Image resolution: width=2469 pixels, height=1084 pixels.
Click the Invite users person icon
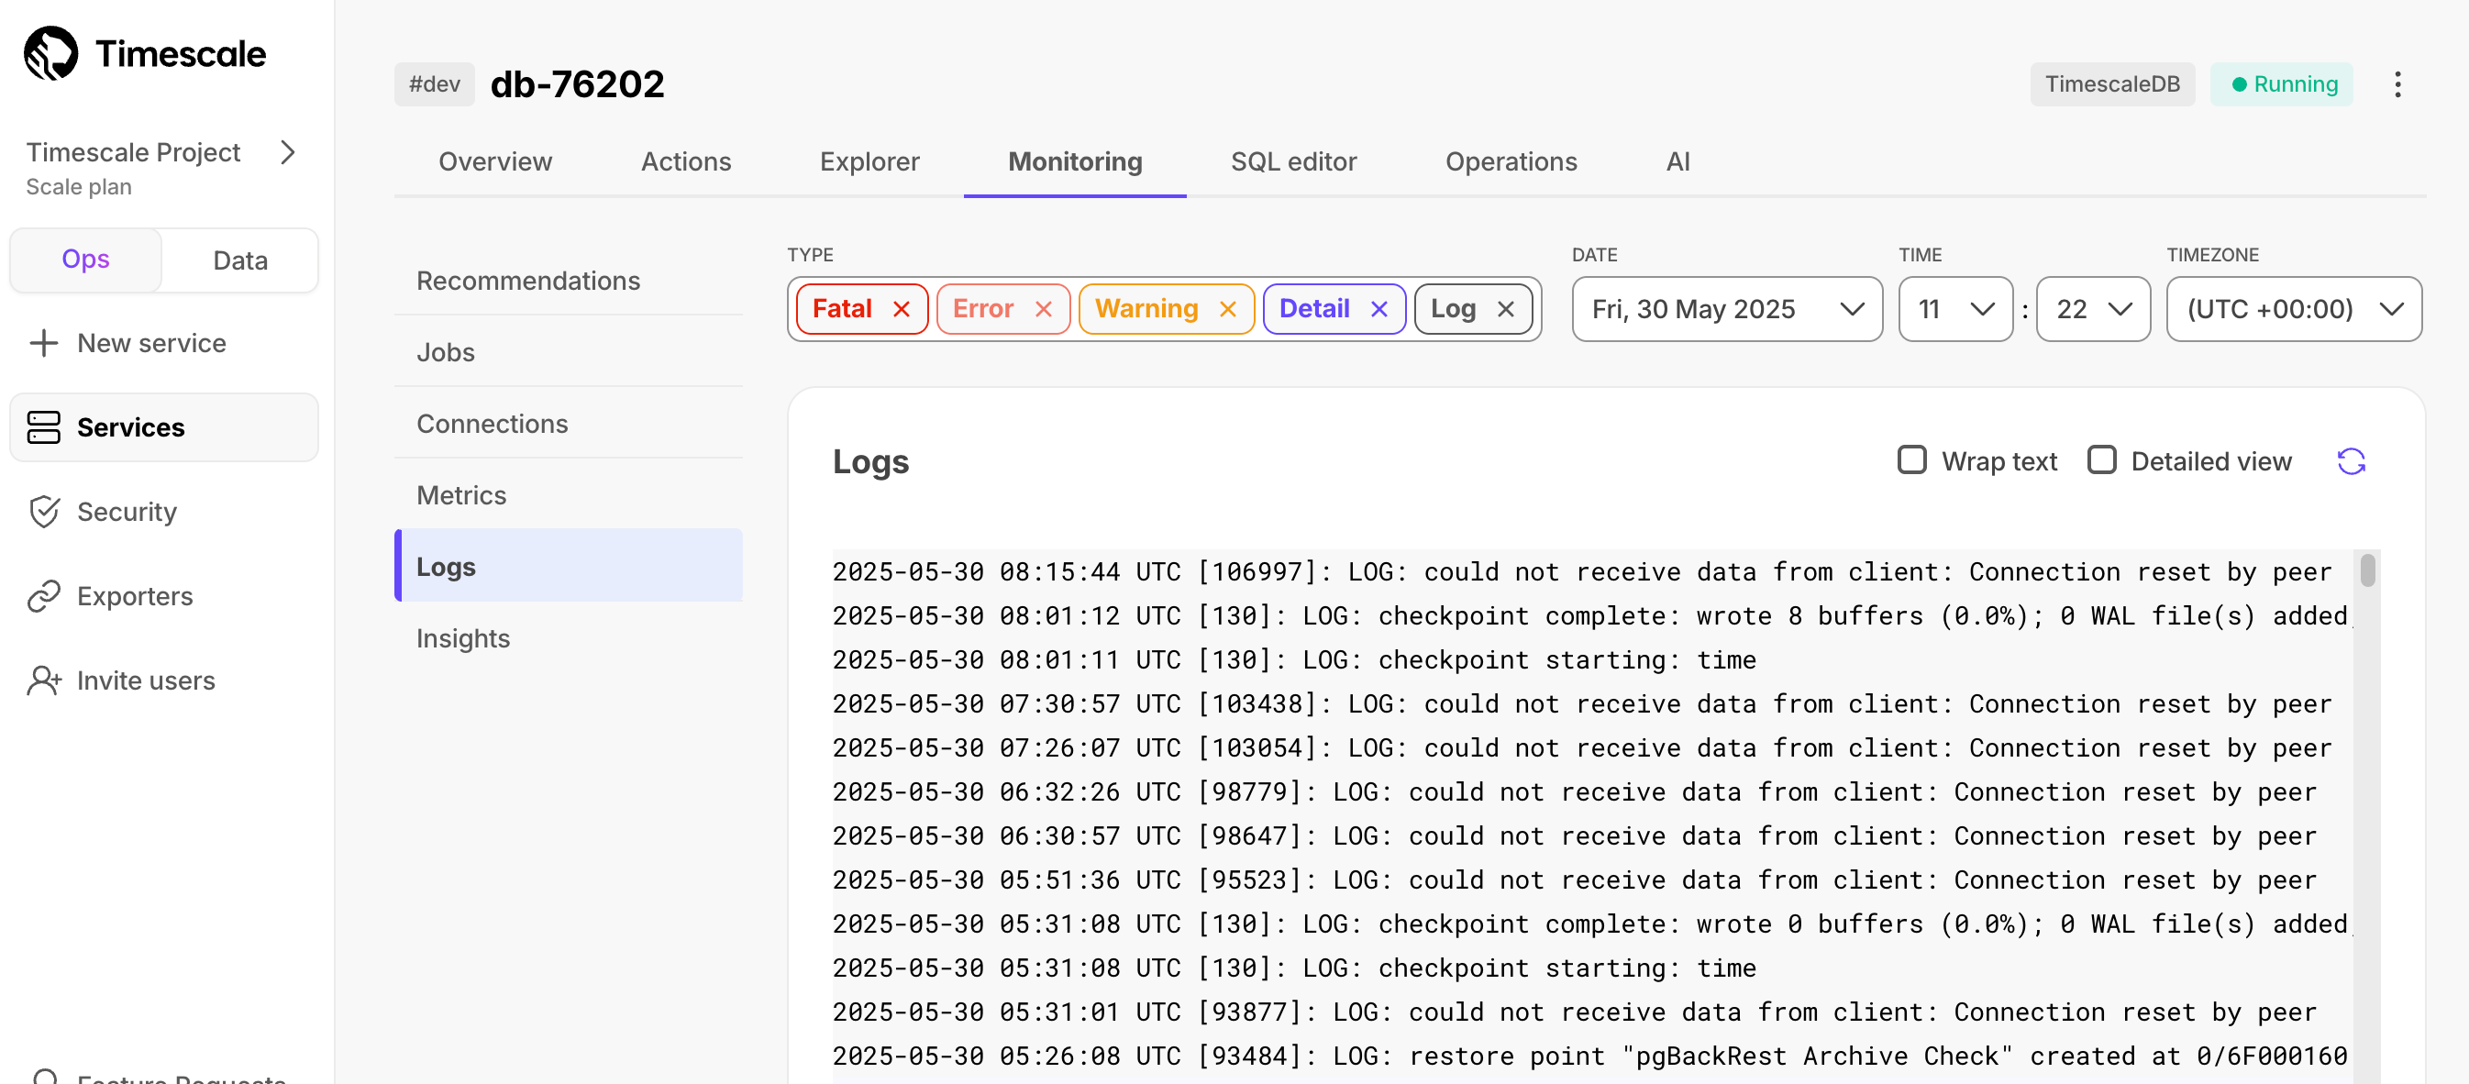pos(44,680)
